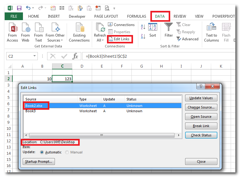This screenshot has width=240, height=177.
Task: Click the From Web icon
Action: 25,29
